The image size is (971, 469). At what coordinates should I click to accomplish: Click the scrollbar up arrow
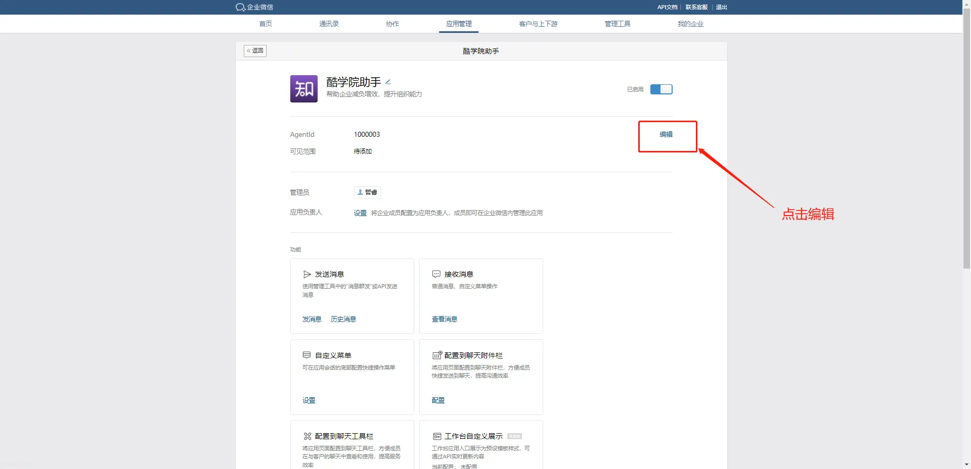966,4
